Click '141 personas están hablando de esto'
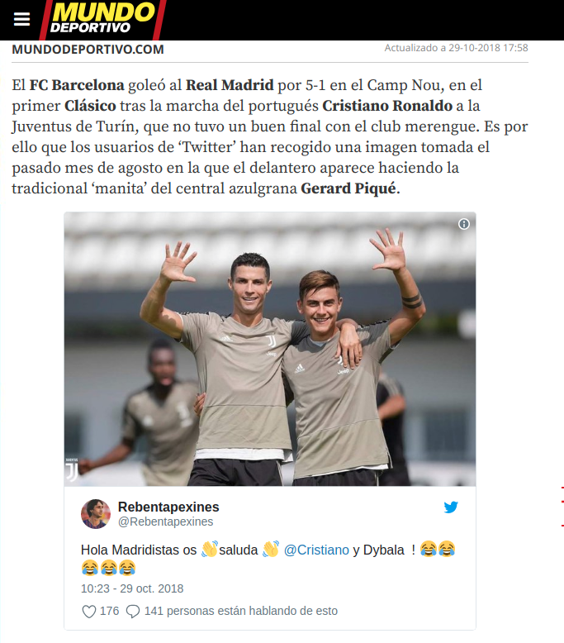 click(x=241, y=611)
